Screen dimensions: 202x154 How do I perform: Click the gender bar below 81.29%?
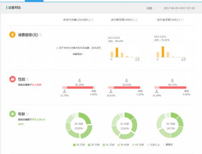pyautogui.click(x=78, y=88)
